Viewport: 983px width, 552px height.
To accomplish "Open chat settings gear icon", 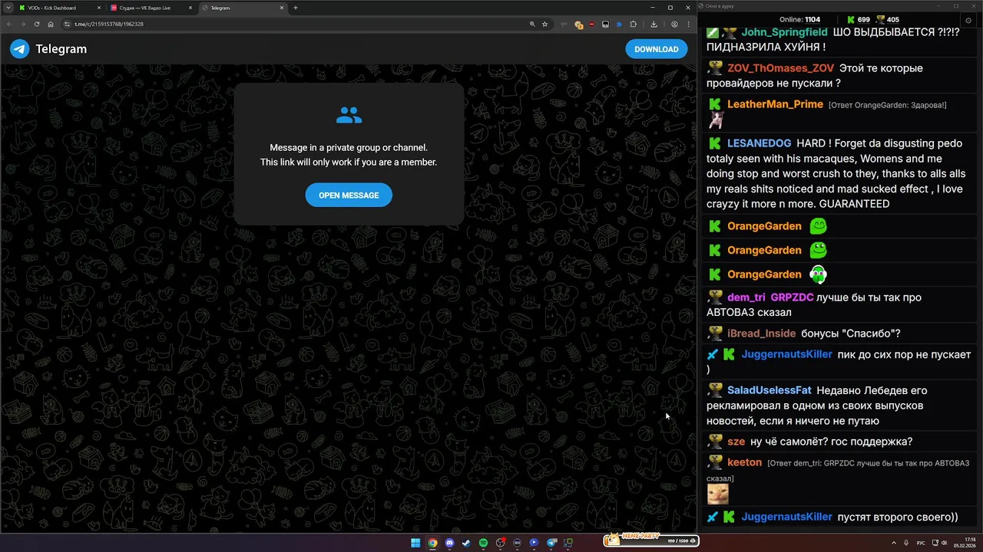I will click(968, 20).
